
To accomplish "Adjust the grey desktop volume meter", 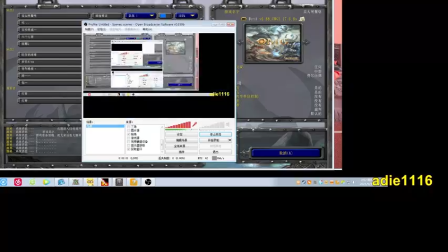I will (212, 125).
